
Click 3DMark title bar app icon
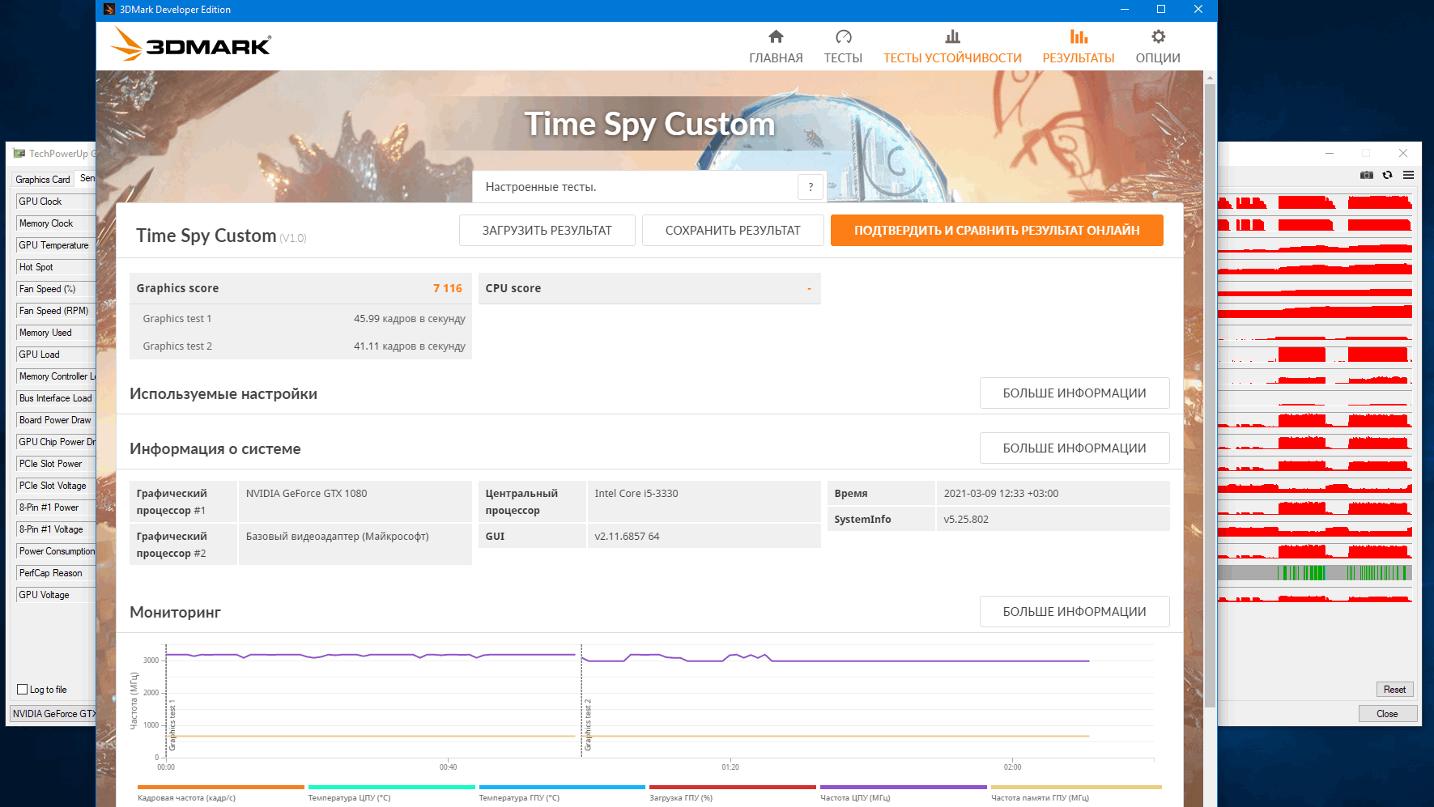coord(109,10)
